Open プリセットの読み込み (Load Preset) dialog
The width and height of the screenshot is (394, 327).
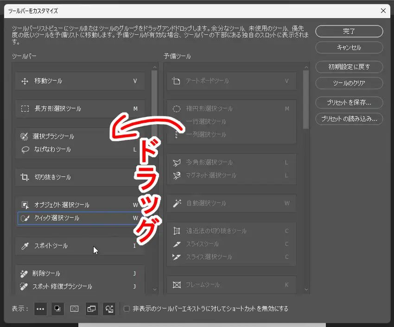[349, 119]
